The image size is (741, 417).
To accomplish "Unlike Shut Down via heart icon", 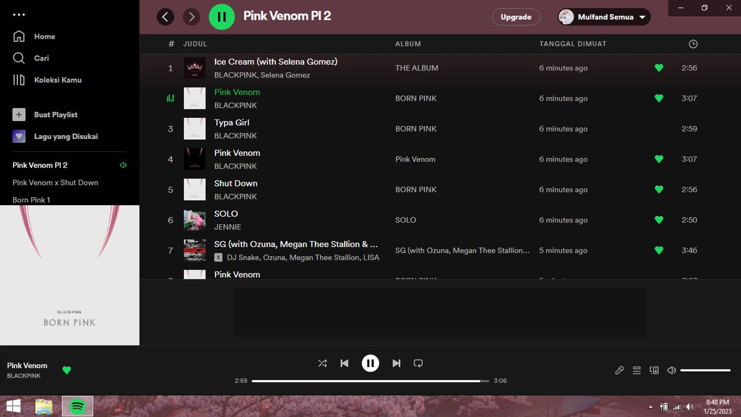I will (x=659, y=189).
